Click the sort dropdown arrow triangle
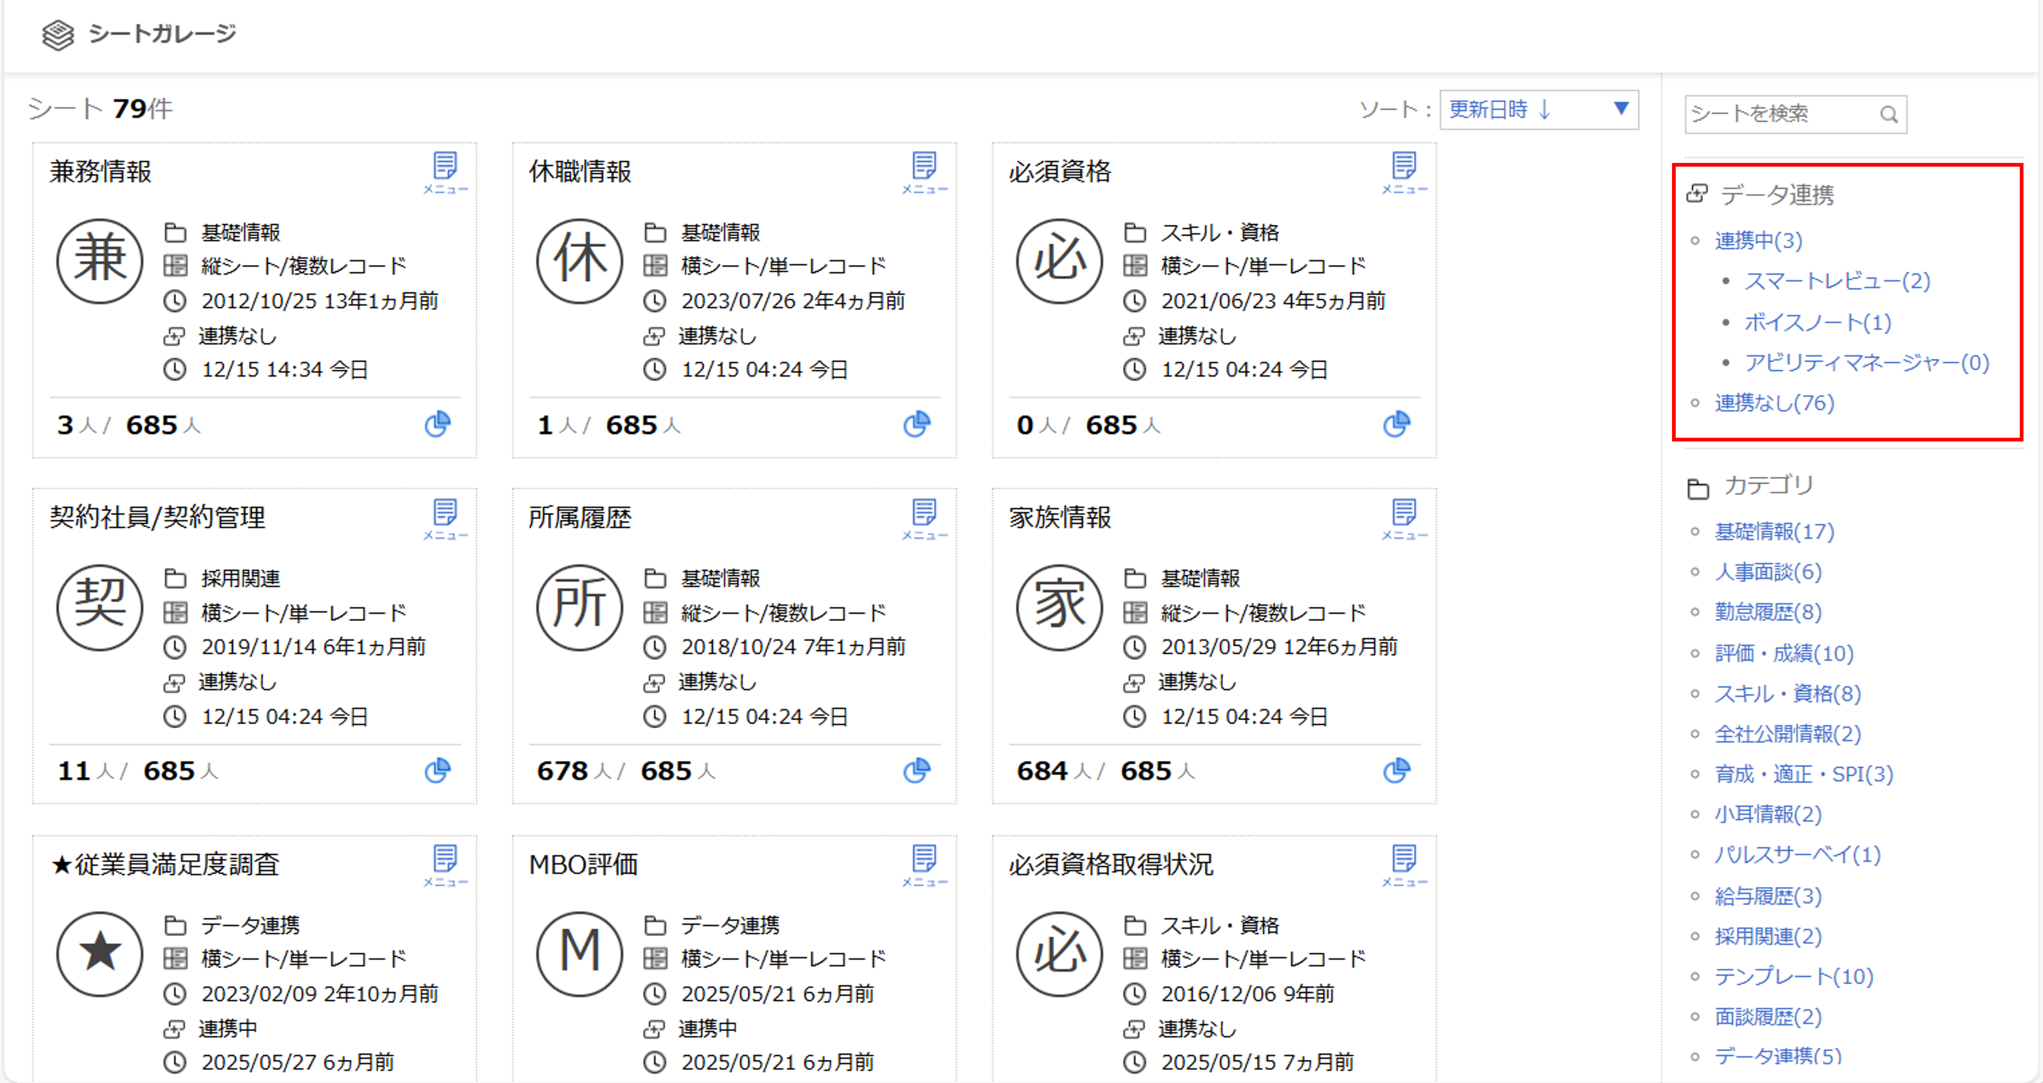Viewport: 2043px width, 1083px height. pyautogui.click(x=1621, y=108)
